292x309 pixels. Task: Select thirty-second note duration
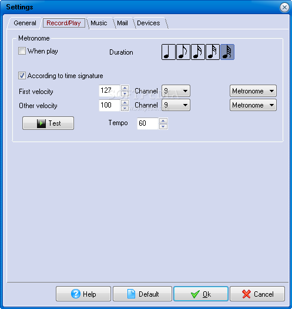[213, 52]
